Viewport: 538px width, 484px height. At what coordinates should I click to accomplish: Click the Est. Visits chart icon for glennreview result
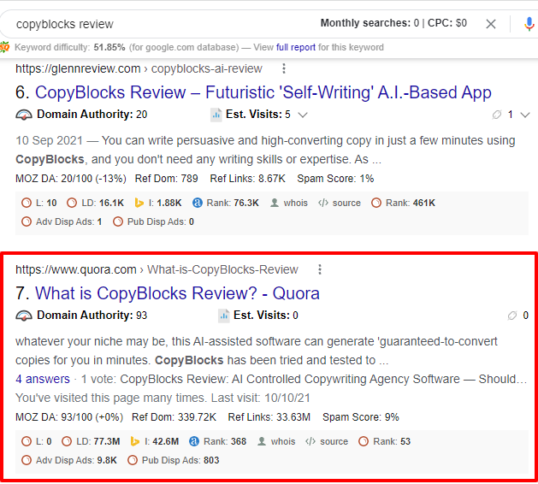click(216, 115)
